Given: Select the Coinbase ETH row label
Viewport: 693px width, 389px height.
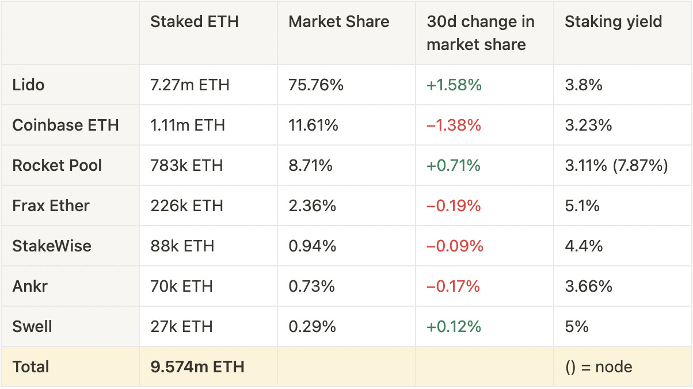Looking at the screenshot, I should point(65,125).
